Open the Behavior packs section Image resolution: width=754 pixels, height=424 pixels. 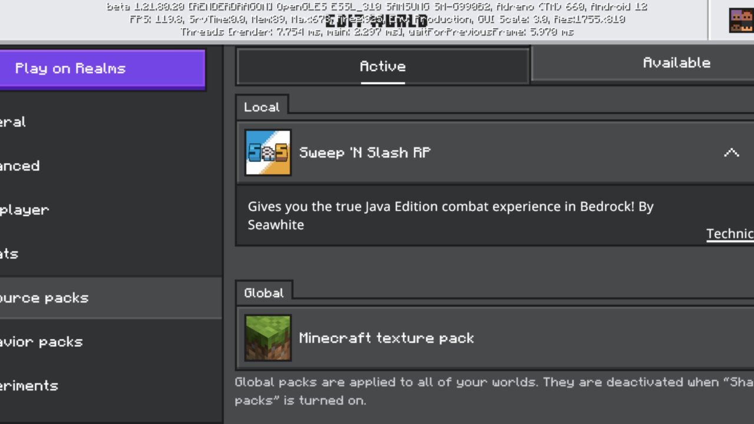pyautogui.click(x=111, y=342)
